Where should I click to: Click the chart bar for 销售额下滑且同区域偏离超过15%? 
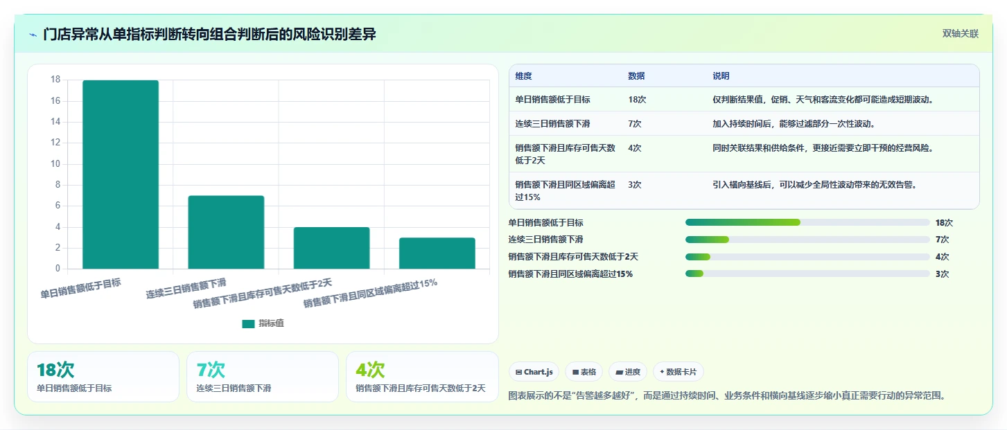pyautogui.click(x=437, y=253)
